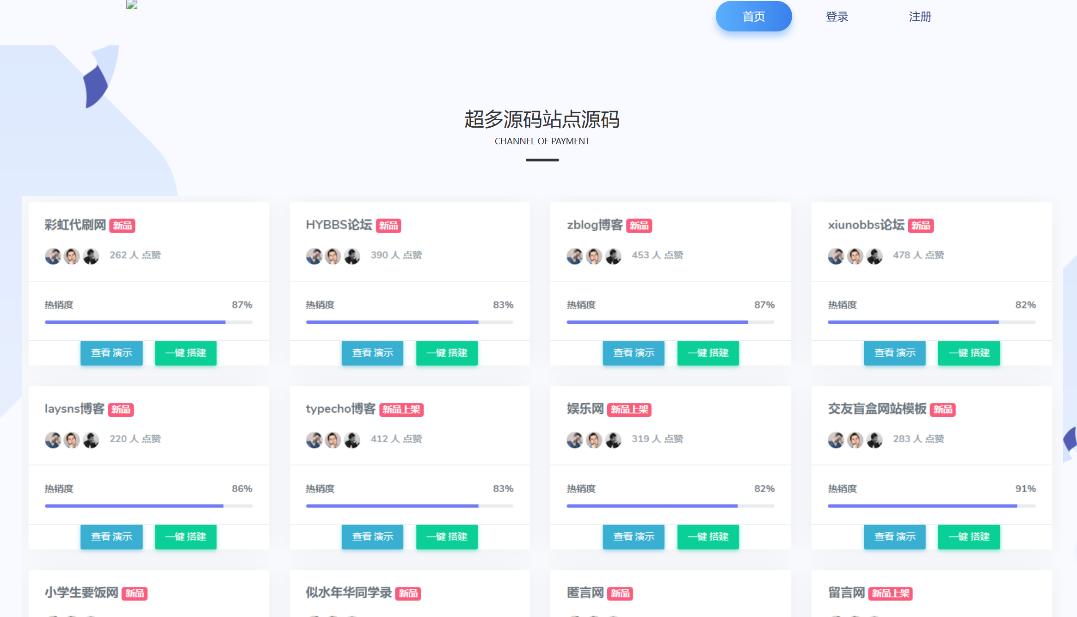View demo for xiunobbs论坛
The image size is (1077, 617).
(x=895, y=353)
